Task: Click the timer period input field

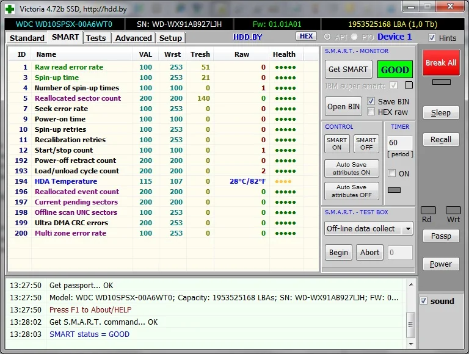Action: (x=400, y=143)
